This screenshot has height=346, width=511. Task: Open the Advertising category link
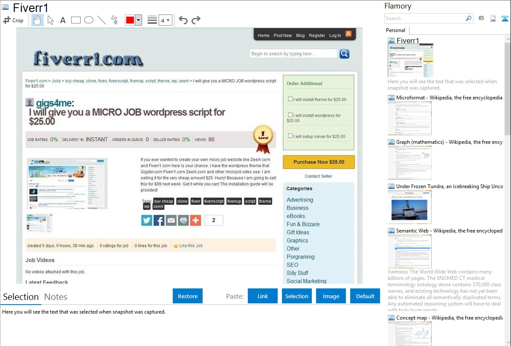(300, 200)
